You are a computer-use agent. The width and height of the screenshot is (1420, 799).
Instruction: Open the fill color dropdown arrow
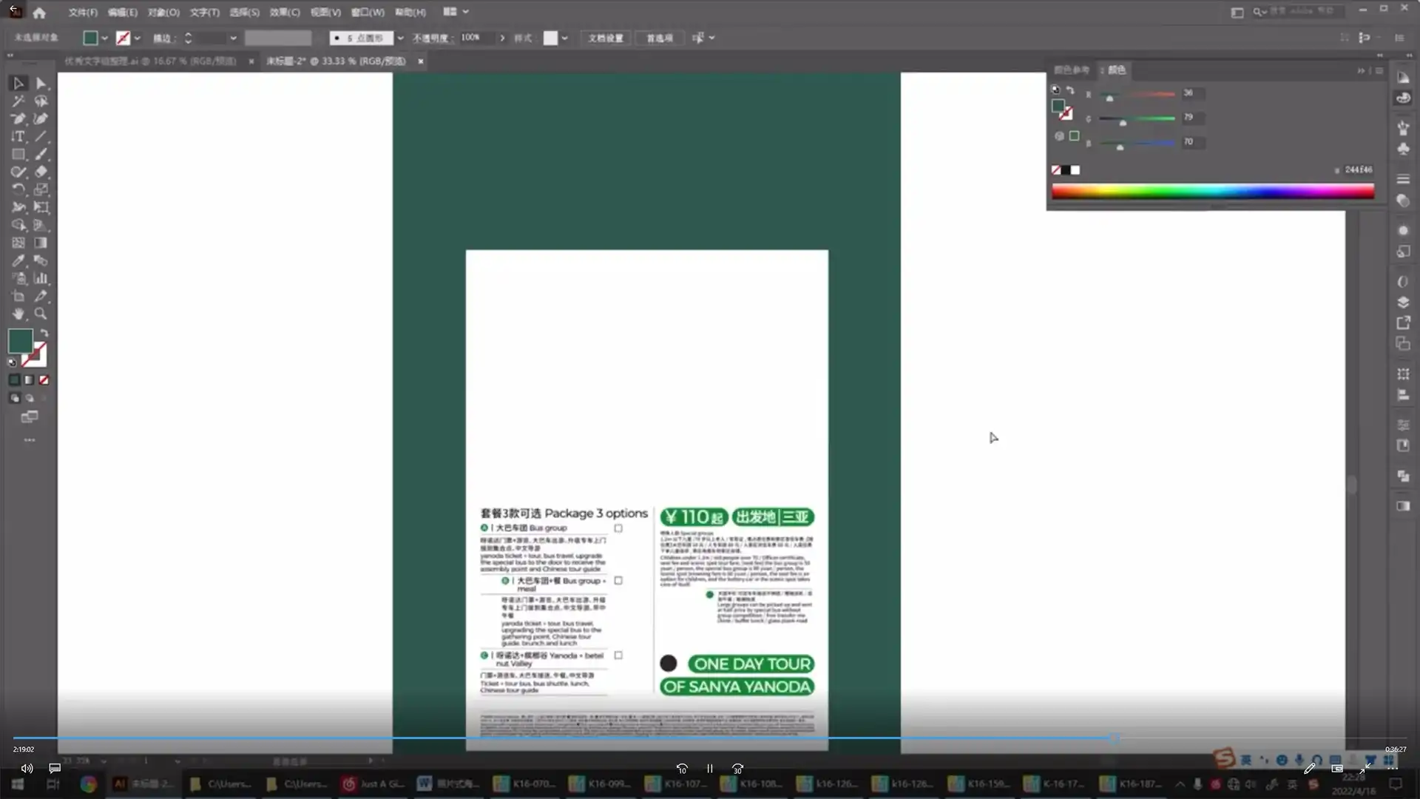click(x=104, y=38)
